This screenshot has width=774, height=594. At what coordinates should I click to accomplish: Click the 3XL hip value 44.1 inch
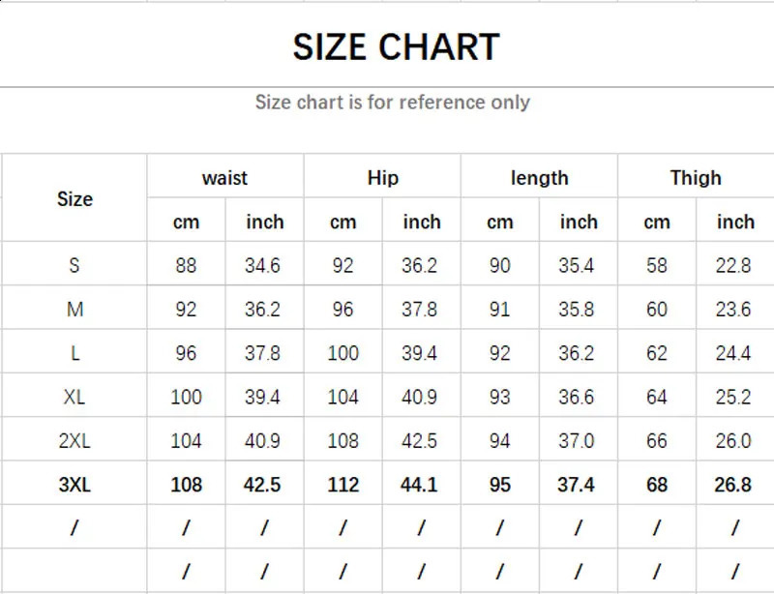(419, 485)
